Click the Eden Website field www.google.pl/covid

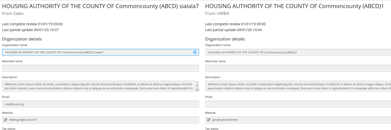(x=100, y=120)
